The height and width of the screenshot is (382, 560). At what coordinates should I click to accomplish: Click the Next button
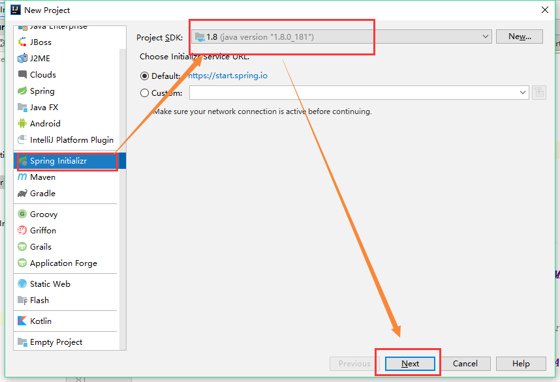(x=410, y=364)
